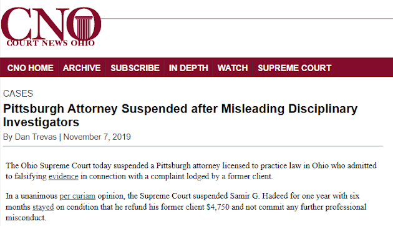Screen dimensions: 393x226
Task: Navigate to SUPREME COURT section
Action: click(294, 68)
